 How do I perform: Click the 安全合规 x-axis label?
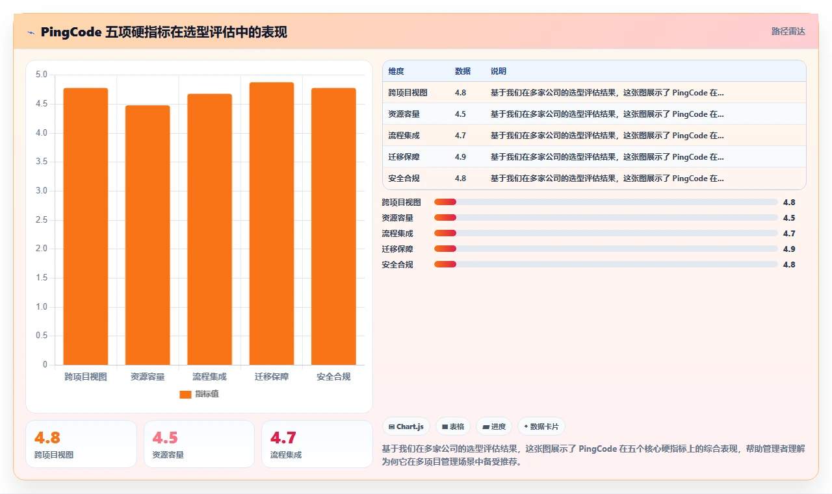click(x=333, y=377)
